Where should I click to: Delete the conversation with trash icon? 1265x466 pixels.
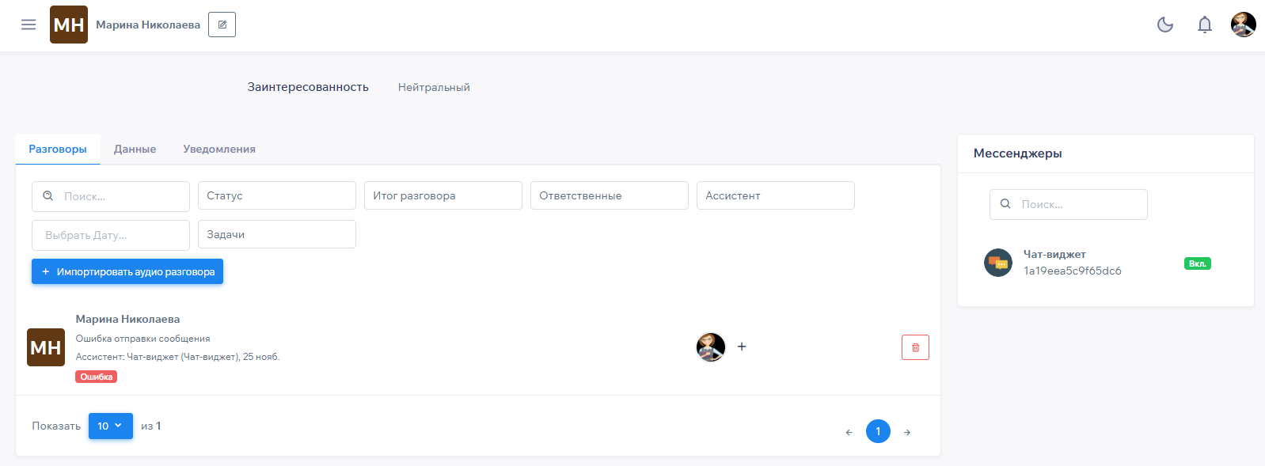tap(915, 347)
